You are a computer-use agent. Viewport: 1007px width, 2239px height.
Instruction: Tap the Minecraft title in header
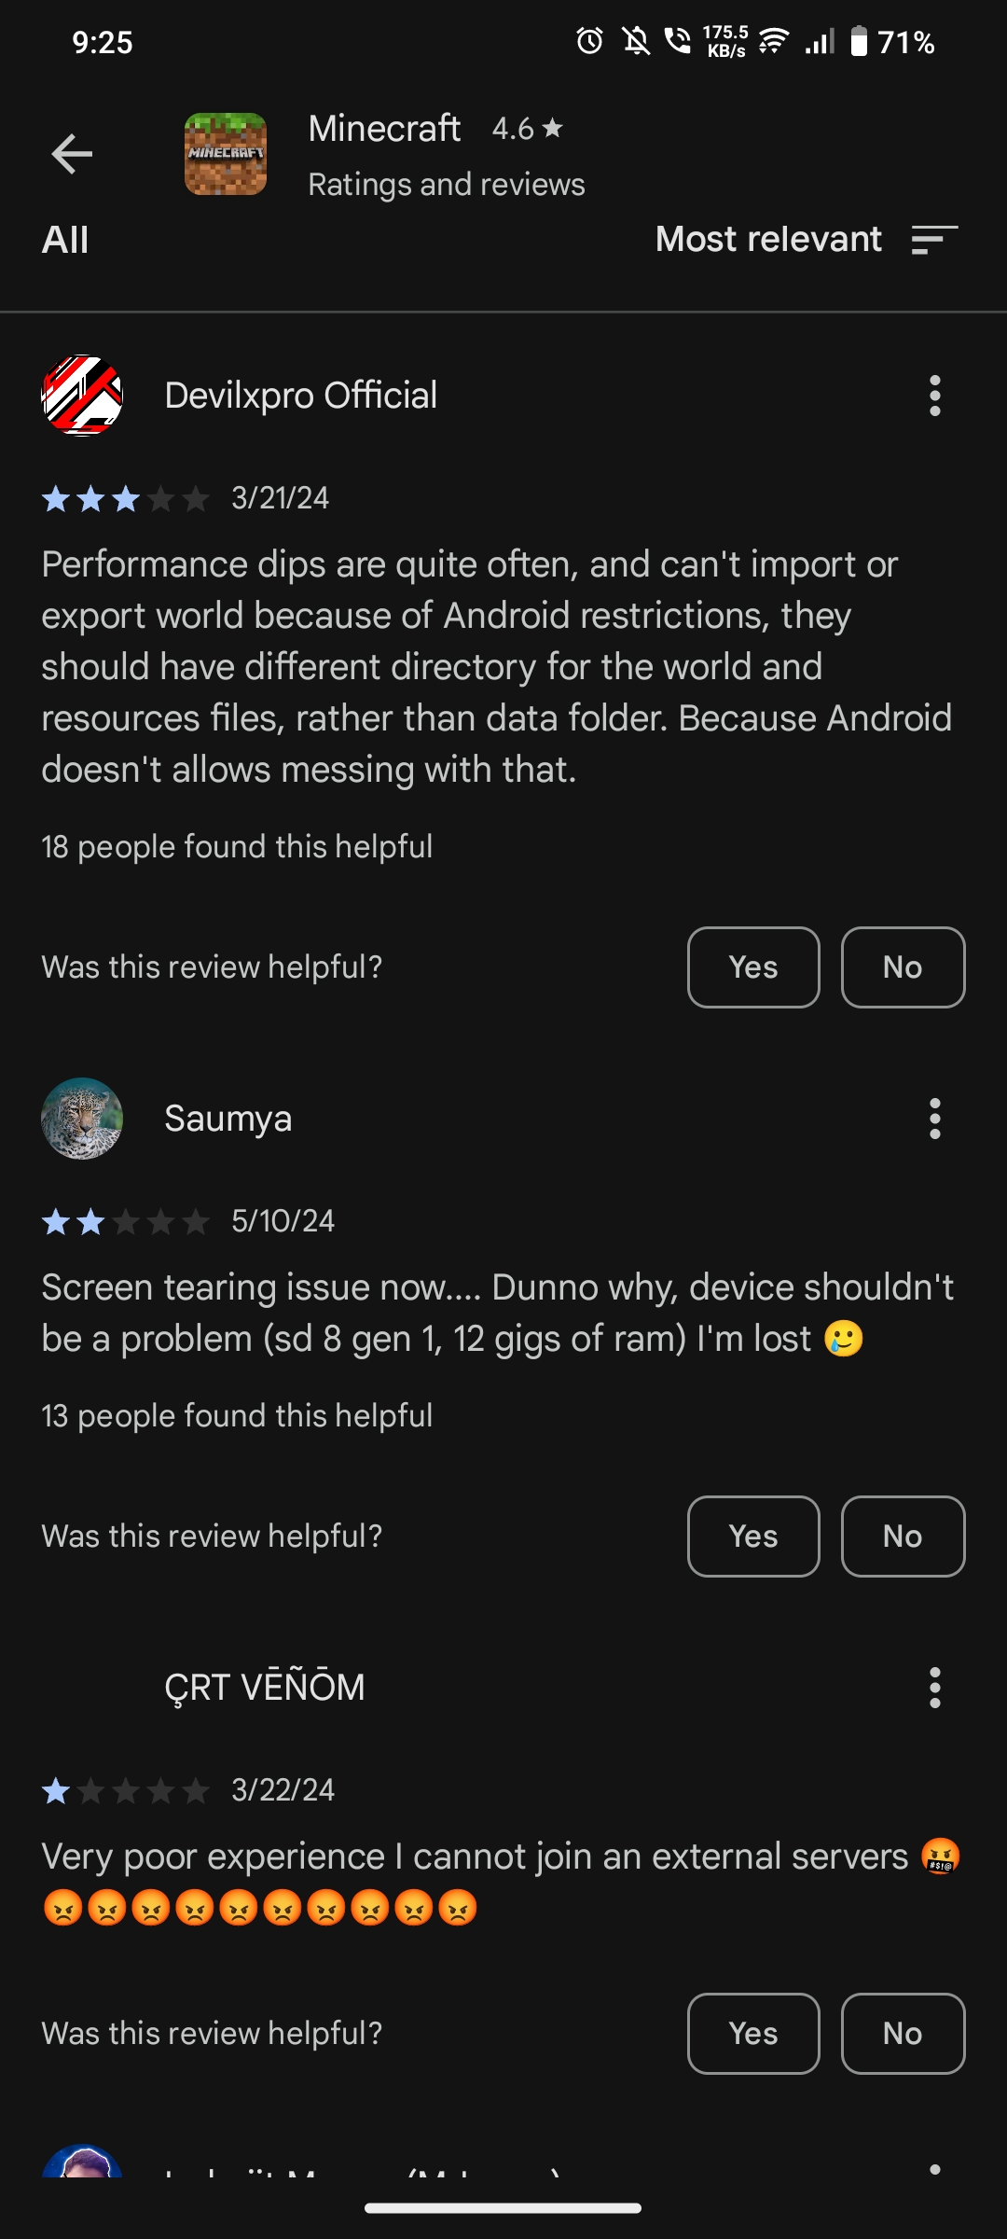coord(384,129)
